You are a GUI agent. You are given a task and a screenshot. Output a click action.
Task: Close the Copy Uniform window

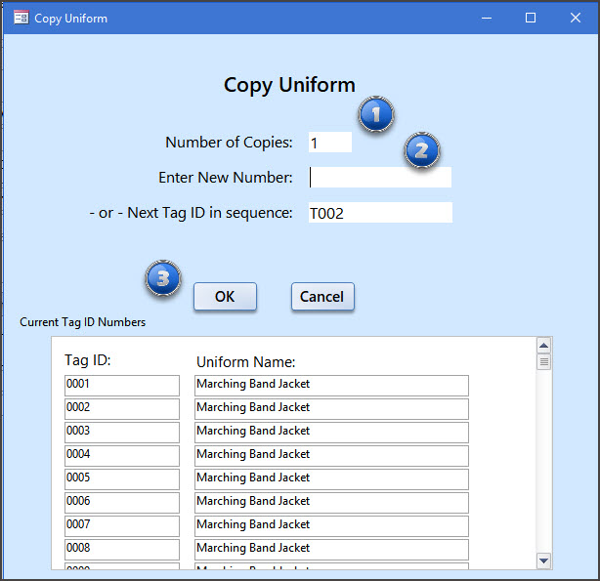coord(576,18)
